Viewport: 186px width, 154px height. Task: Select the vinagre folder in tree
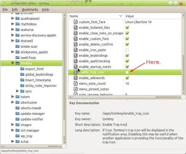tap(26, 125)
